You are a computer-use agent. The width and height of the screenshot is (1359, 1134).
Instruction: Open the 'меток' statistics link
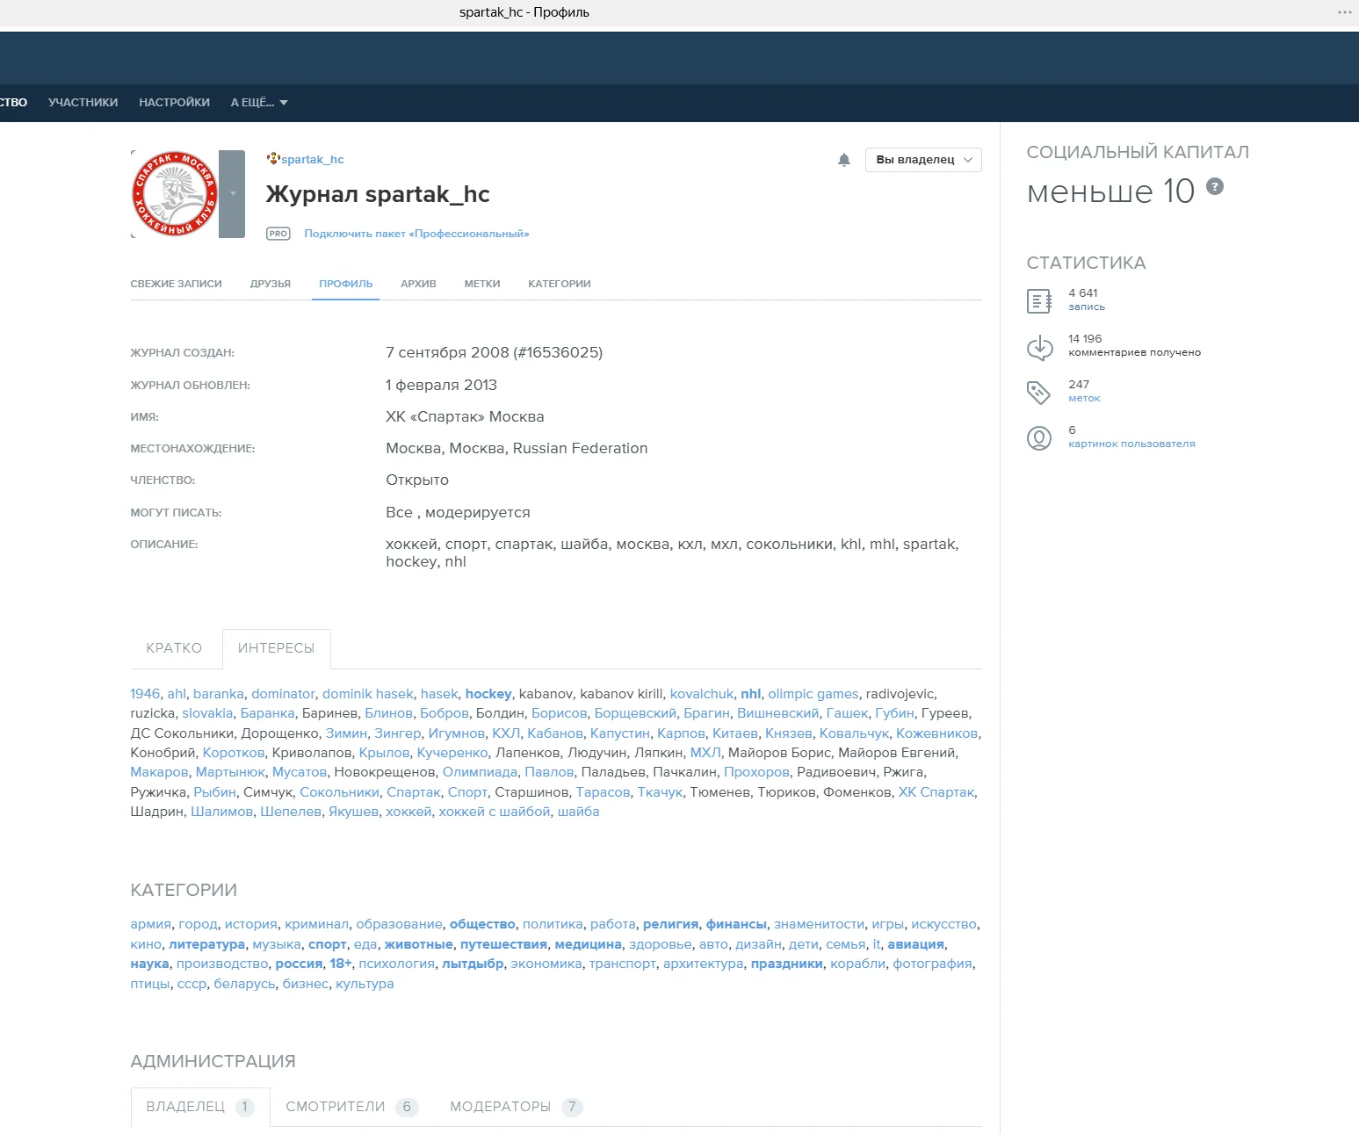click(x=1084, y=399)
